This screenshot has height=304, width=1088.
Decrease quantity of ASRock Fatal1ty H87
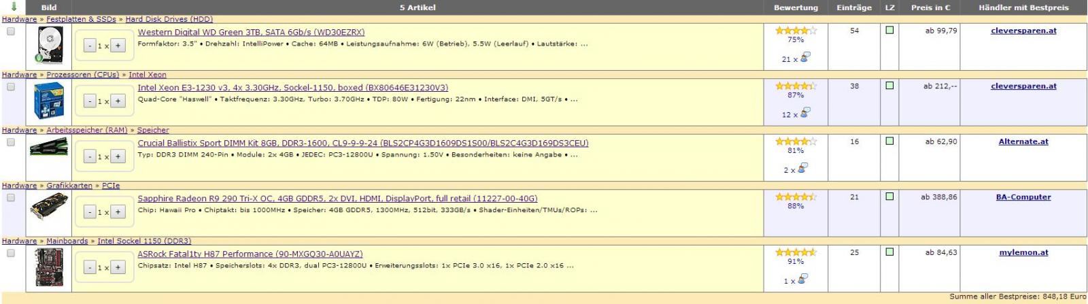90,267
